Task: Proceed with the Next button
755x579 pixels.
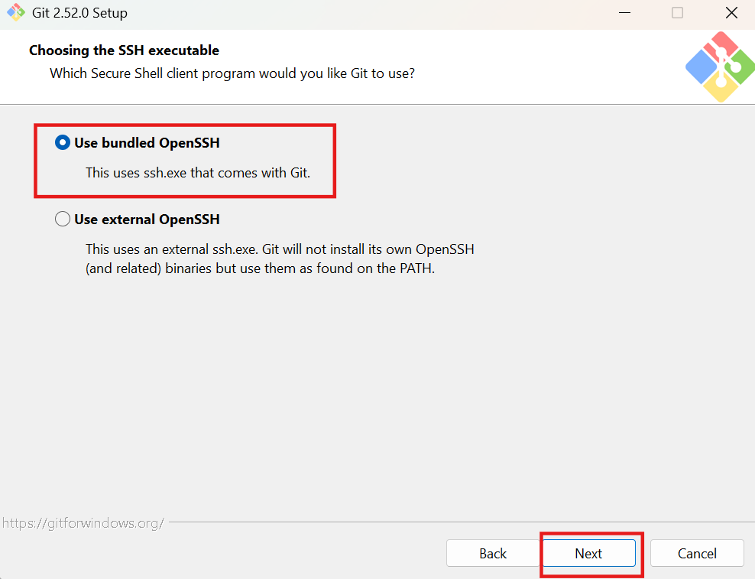Action: (589, 553)
